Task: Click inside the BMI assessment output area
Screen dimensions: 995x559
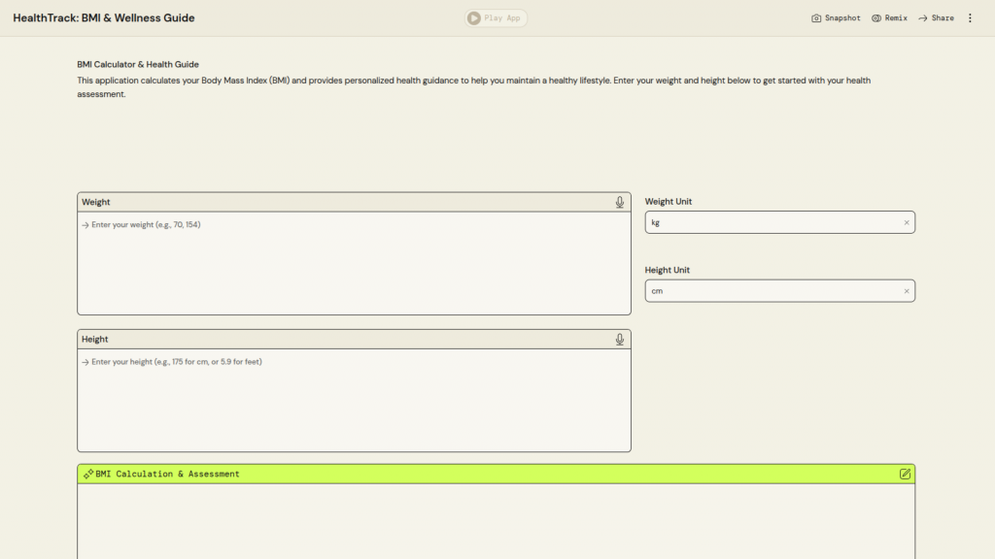Action: pyautogui.click(x=496, y=521)
